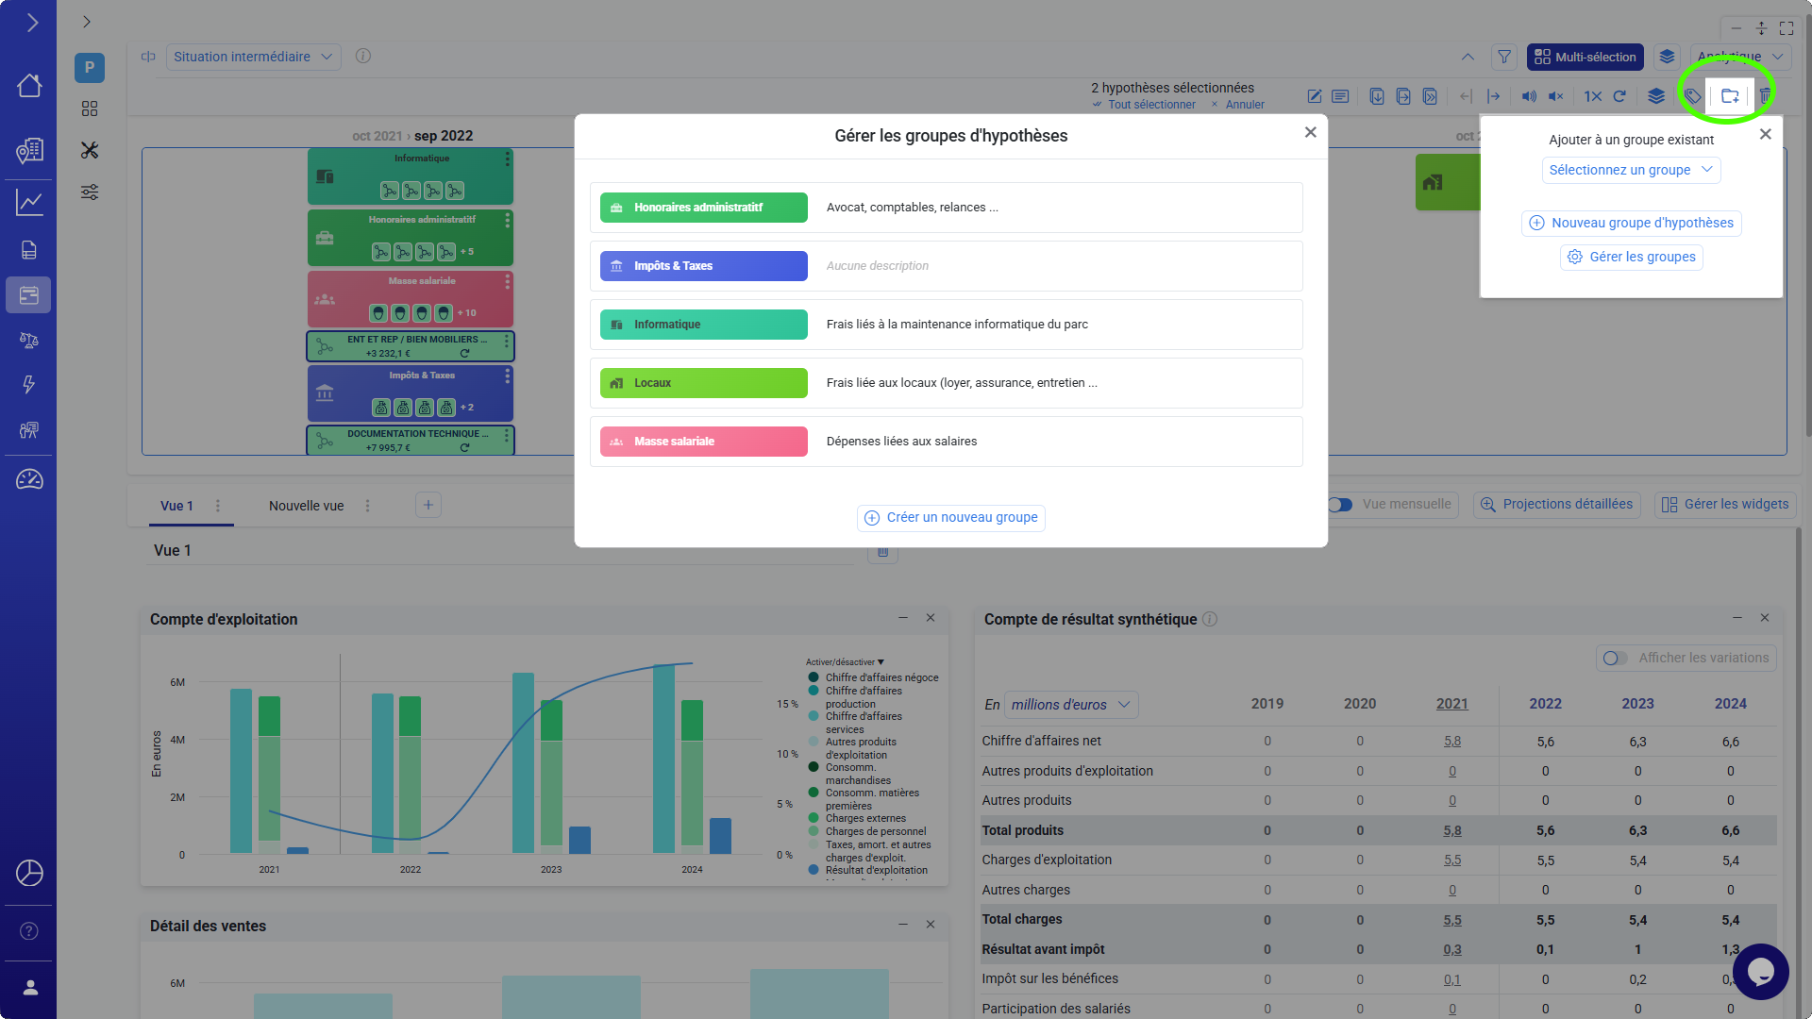The width and height of the screenshot is (1812, 1019).
Task: Enable Afficher les variations toggle
Action: tap(1615, 659)
